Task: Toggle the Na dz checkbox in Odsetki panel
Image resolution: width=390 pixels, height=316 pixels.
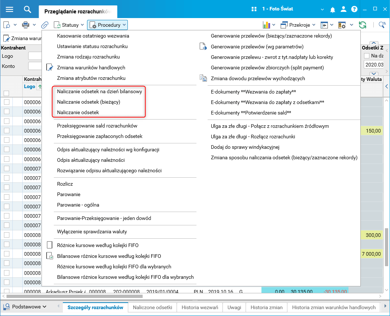Action: (x=367, y=56)
